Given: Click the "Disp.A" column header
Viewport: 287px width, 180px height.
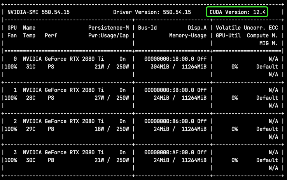Looking at the screenshot, I should 197,28.
